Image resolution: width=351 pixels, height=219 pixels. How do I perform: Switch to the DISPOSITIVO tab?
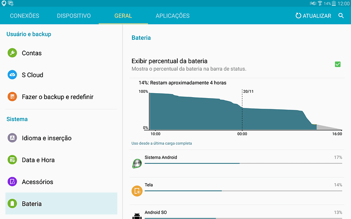pyautogui.click(x=74, y=16)
